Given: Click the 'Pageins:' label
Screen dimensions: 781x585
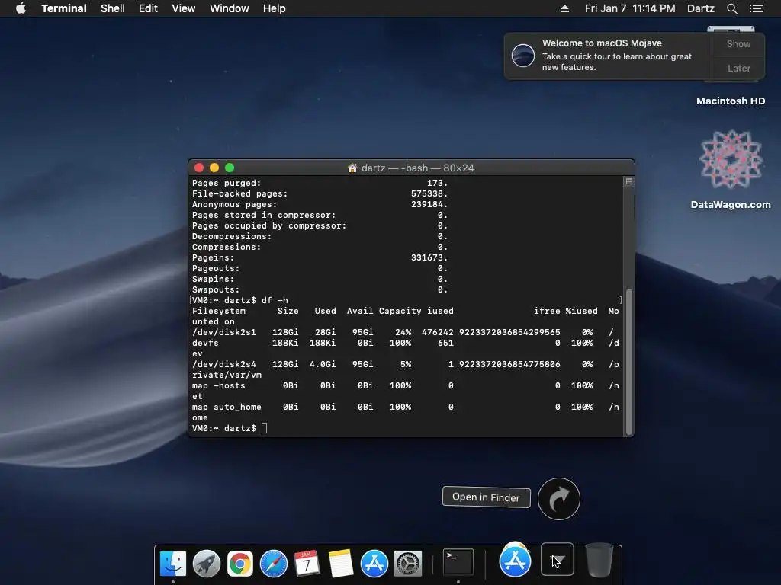Looking at the screenshot, I should [x=214, y=257].
